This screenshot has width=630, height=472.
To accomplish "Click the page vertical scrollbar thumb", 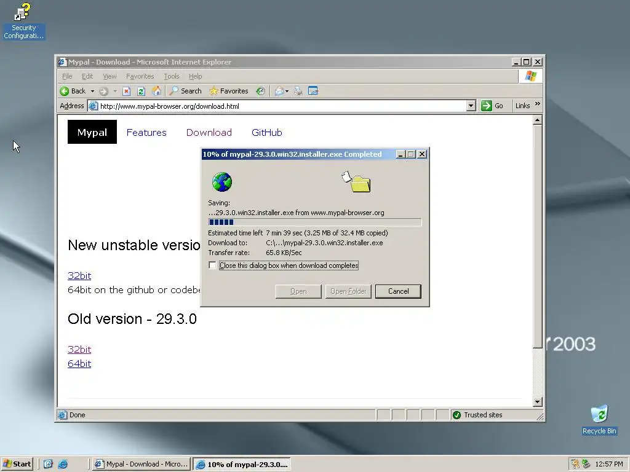I will (537, 237).
